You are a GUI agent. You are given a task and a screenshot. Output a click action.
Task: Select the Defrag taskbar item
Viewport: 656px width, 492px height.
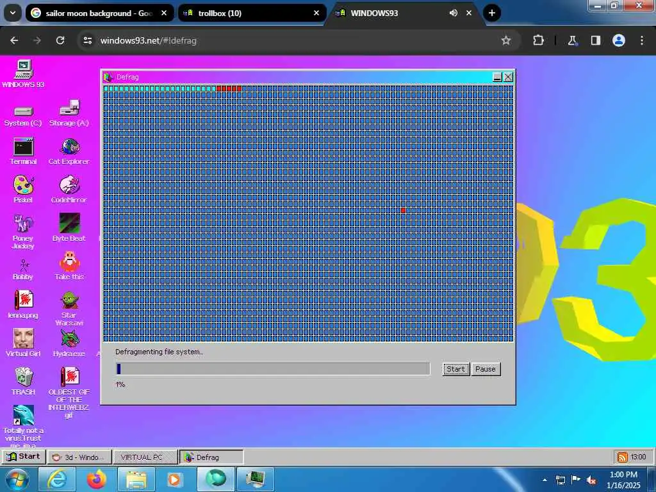pos(211,457)
